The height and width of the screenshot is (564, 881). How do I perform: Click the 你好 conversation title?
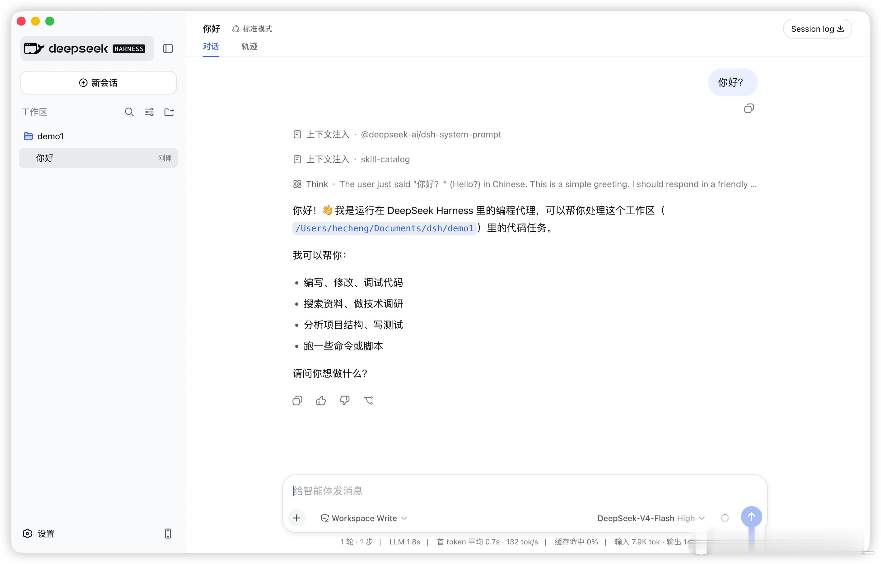tap(211, 29)
